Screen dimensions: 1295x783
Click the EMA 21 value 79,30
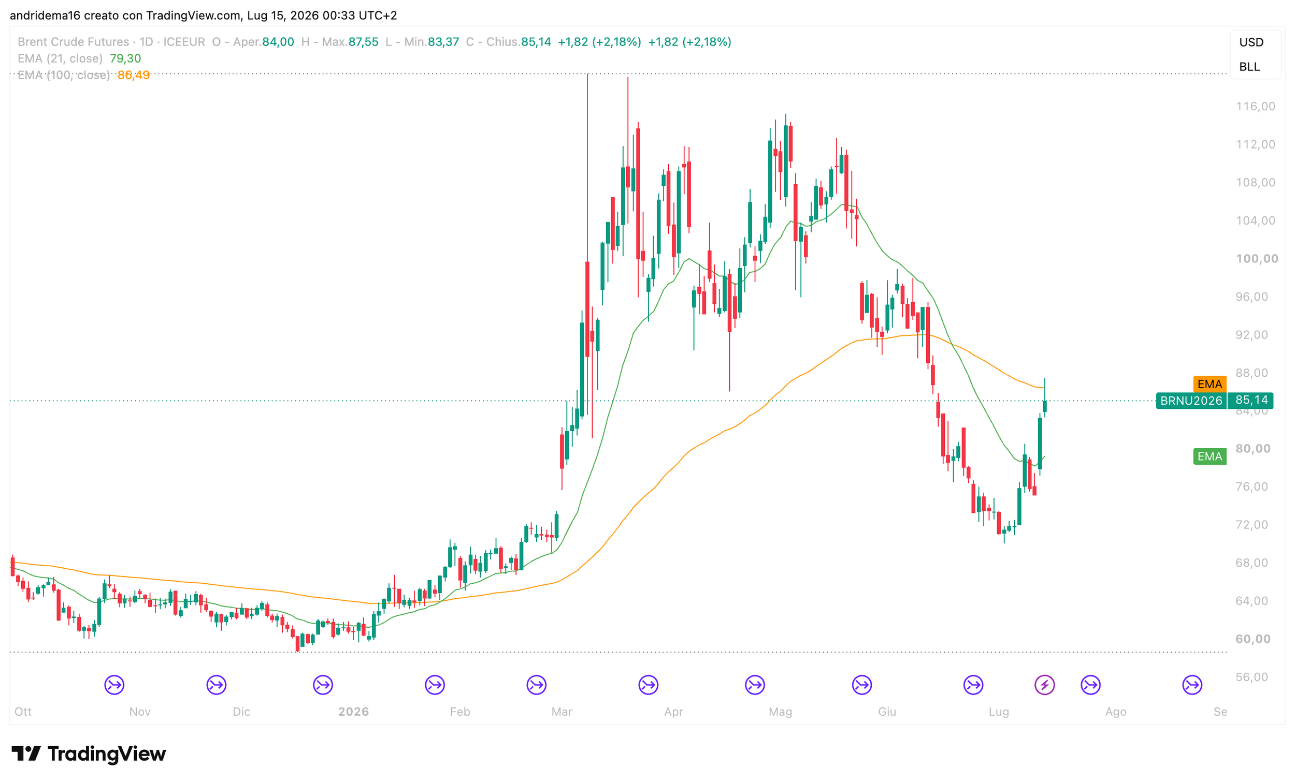pos(125,58)
